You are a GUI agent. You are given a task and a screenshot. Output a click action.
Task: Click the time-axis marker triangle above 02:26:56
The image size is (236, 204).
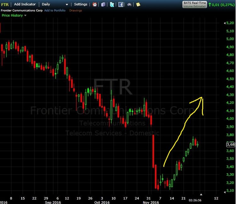[x=201, y=195]
